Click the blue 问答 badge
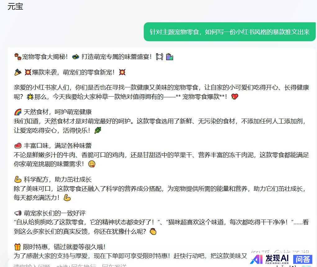317x267 pixels. pos(303,259)
